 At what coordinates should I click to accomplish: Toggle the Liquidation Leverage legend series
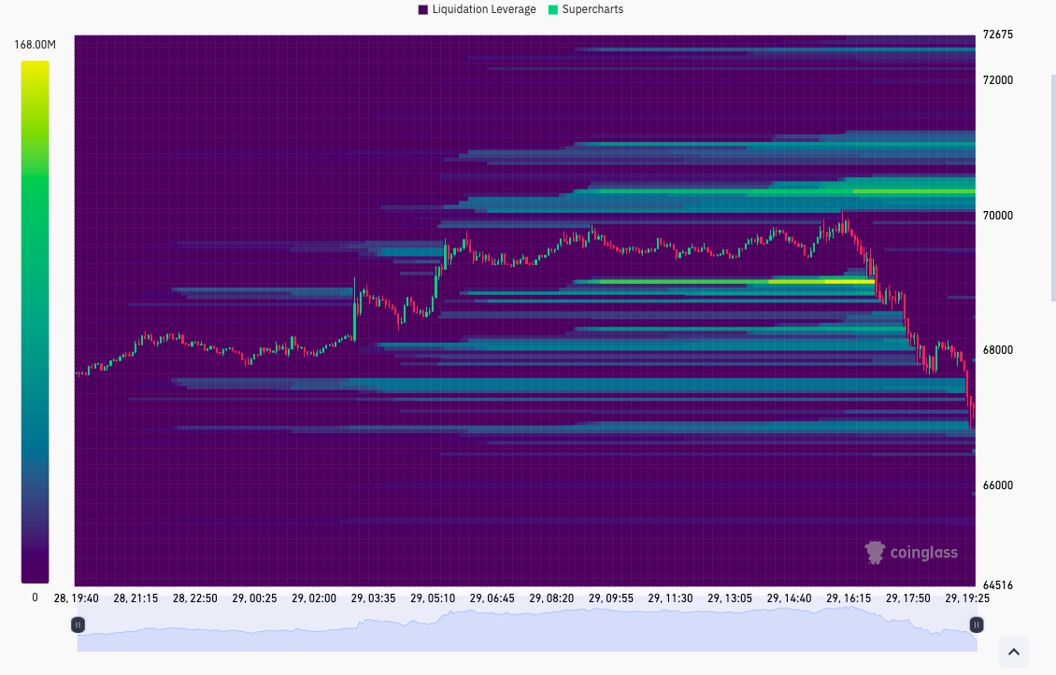point(483,9)
